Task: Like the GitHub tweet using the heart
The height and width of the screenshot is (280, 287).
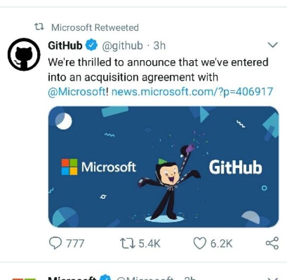Action: click(199, 243)
